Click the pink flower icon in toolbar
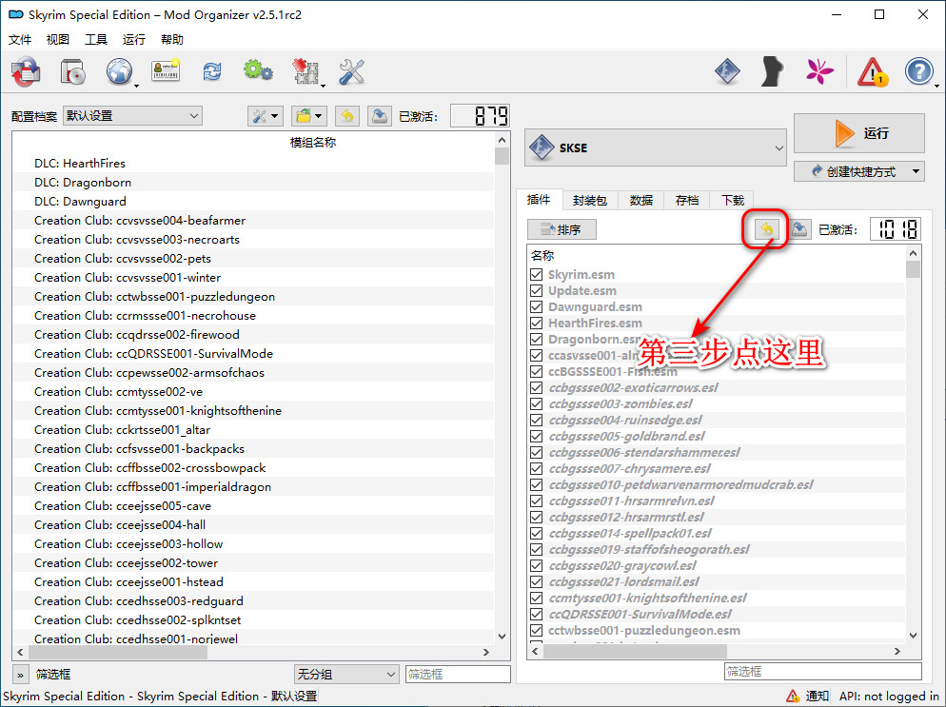946x707 pixels. (820, 71)
